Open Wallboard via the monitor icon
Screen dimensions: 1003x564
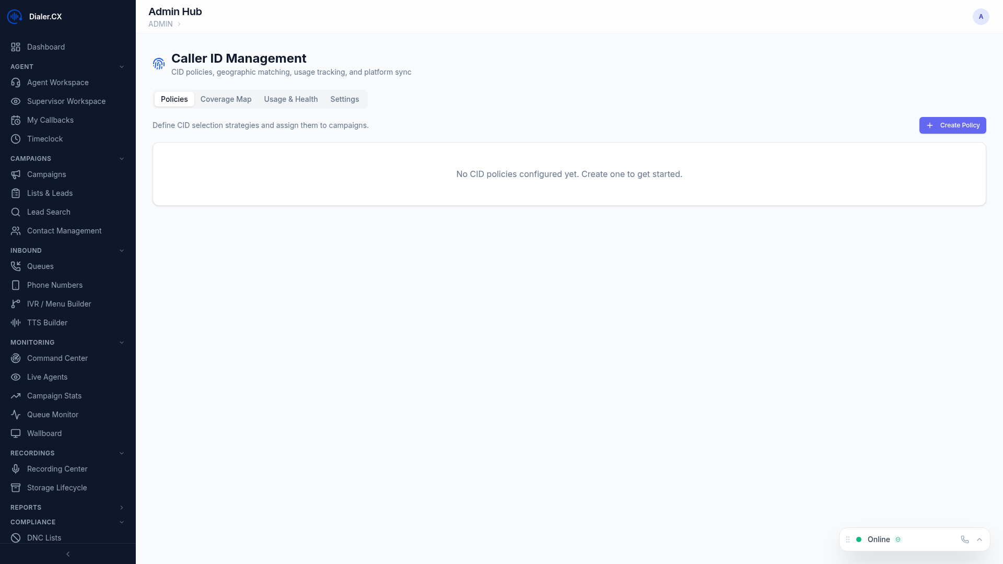(x=16, y=433)
